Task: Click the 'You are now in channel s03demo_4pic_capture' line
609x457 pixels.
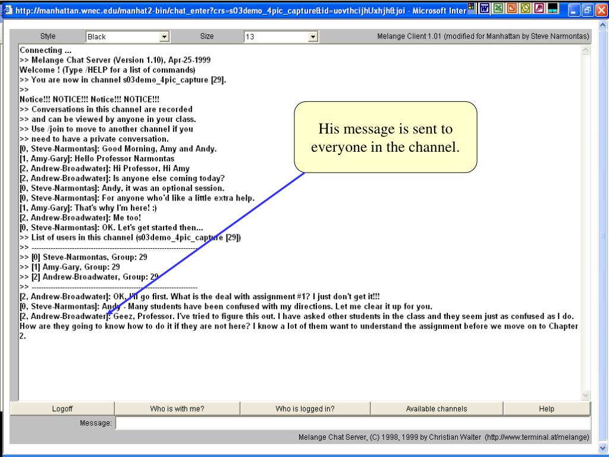Action: tap(123, 80)
